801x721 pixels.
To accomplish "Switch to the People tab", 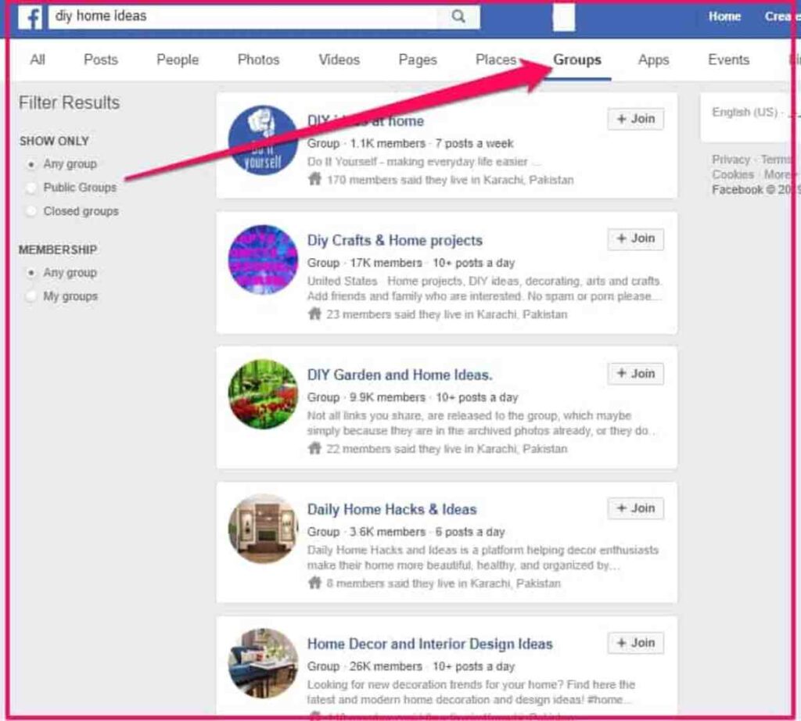I will point(178,59).
